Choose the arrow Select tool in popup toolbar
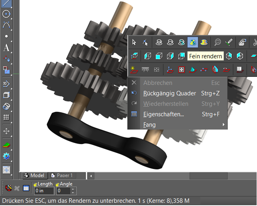Screen dimensions: 257x206 pos(134,42)
